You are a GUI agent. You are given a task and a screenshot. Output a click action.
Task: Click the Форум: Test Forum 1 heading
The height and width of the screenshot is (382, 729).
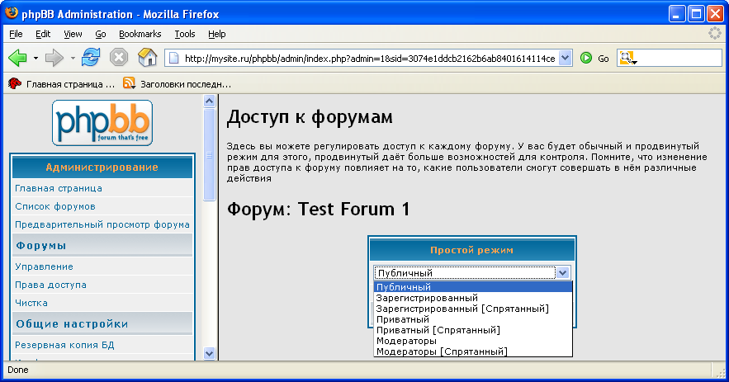pos(319,209)
